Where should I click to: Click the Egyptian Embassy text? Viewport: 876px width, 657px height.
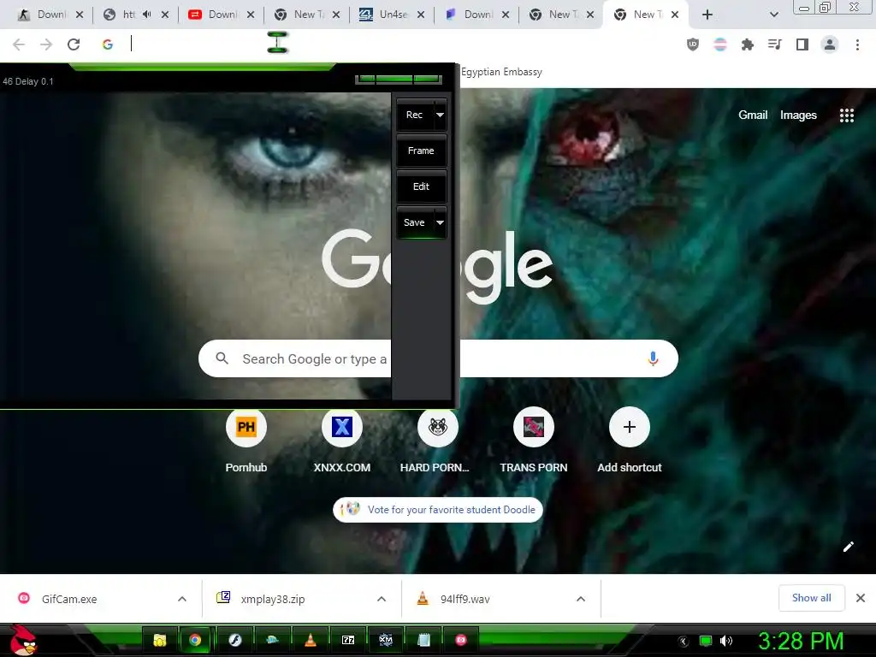[x=501, y=72]
